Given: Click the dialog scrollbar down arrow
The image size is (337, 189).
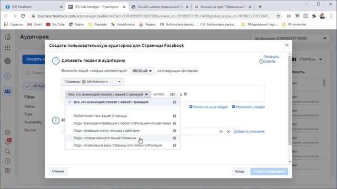Looking at the screenshot, I should click(290, 162).
